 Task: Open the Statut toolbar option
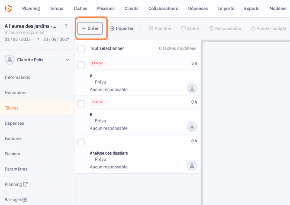click(190, 28)
